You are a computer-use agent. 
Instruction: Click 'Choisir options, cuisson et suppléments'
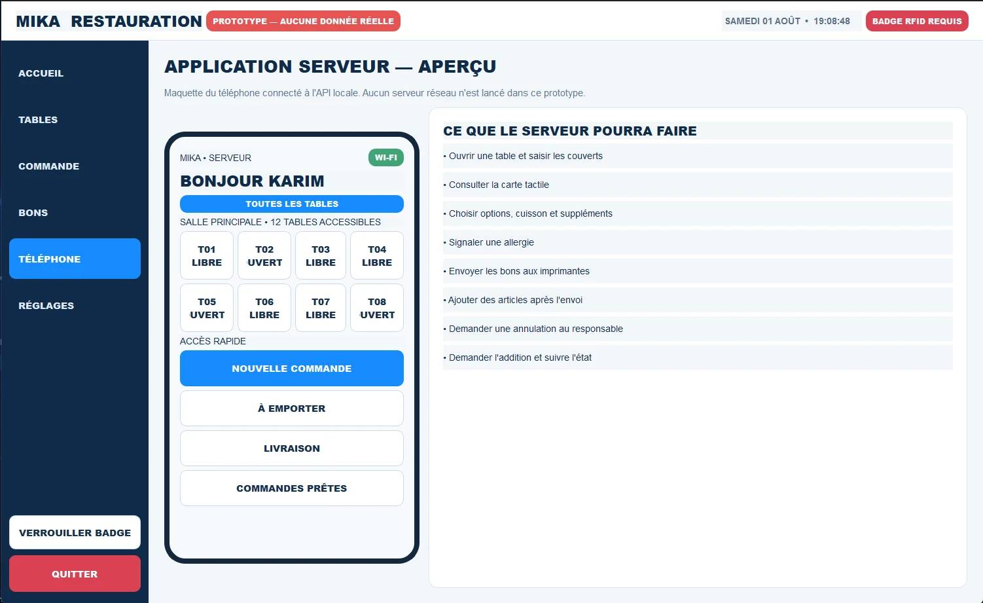[x=698, y=213]
